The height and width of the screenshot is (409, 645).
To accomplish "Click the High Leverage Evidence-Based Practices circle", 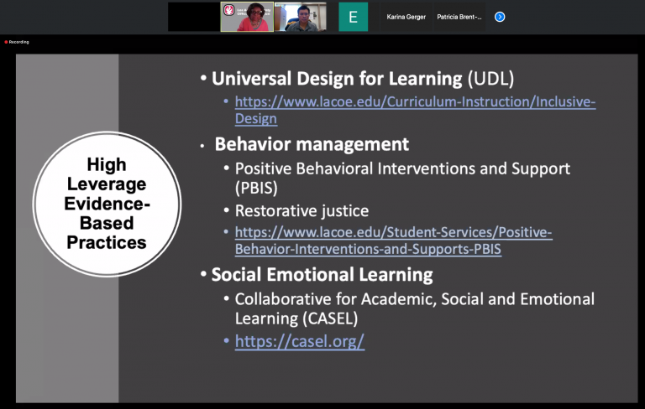I will click(x=107, y=204).
